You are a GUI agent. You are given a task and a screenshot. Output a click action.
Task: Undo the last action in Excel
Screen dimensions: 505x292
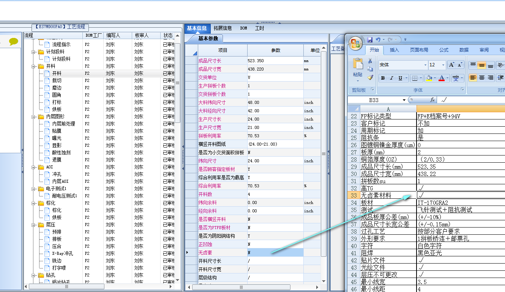point(378,39)
